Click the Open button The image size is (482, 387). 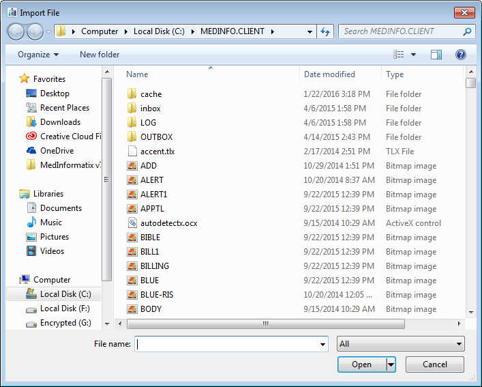pos(362,364)
